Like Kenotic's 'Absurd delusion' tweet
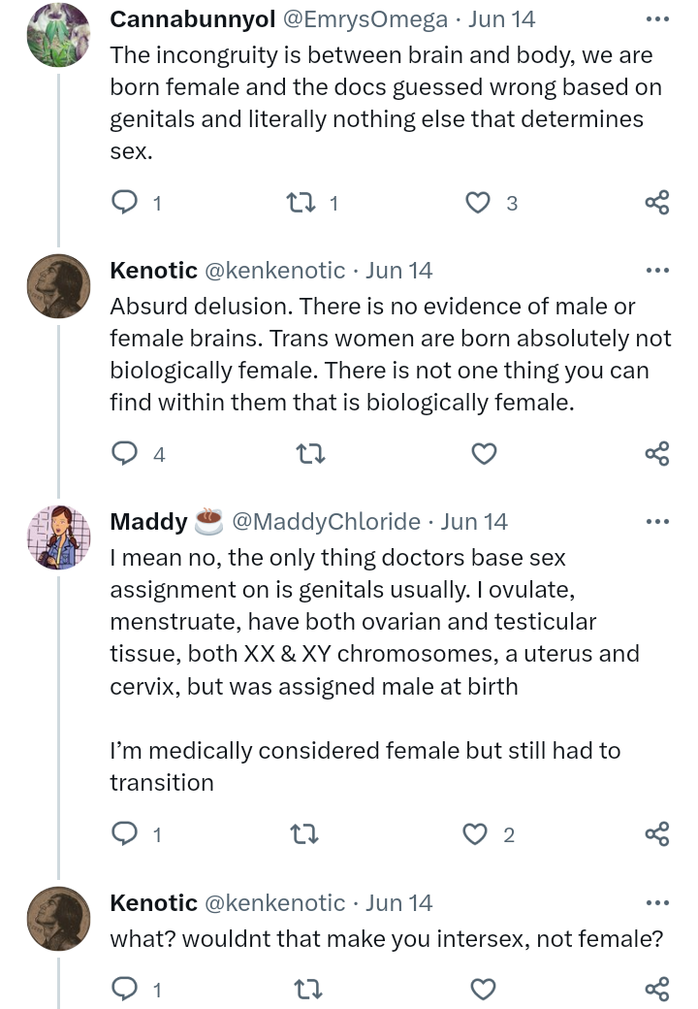This screenshot has width=698, height=1009. pos(483,453)
